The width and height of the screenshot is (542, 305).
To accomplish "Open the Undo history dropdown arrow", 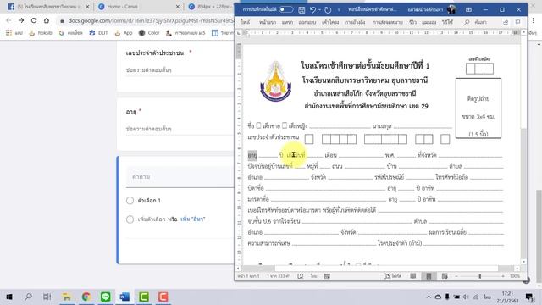I will (320, 9).
